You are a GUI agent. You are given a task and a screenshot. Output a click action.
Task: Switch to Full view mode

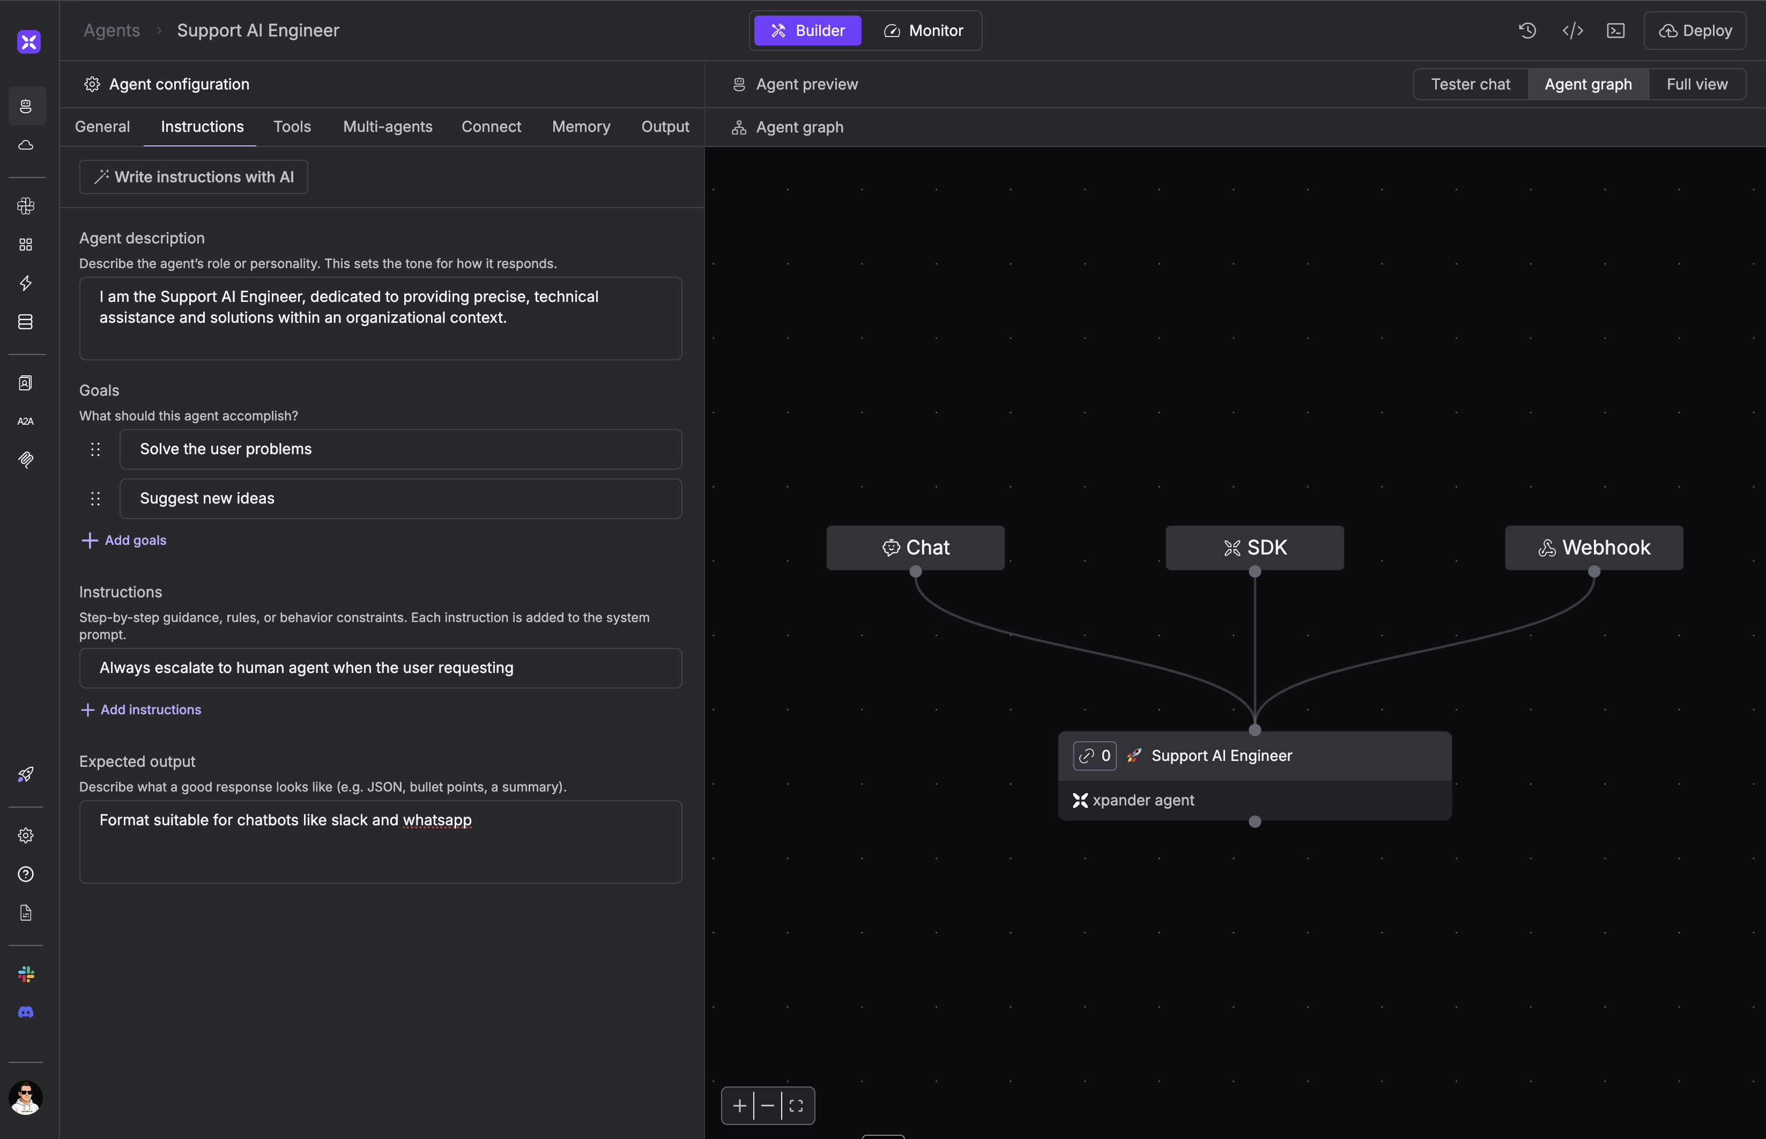1696,84
